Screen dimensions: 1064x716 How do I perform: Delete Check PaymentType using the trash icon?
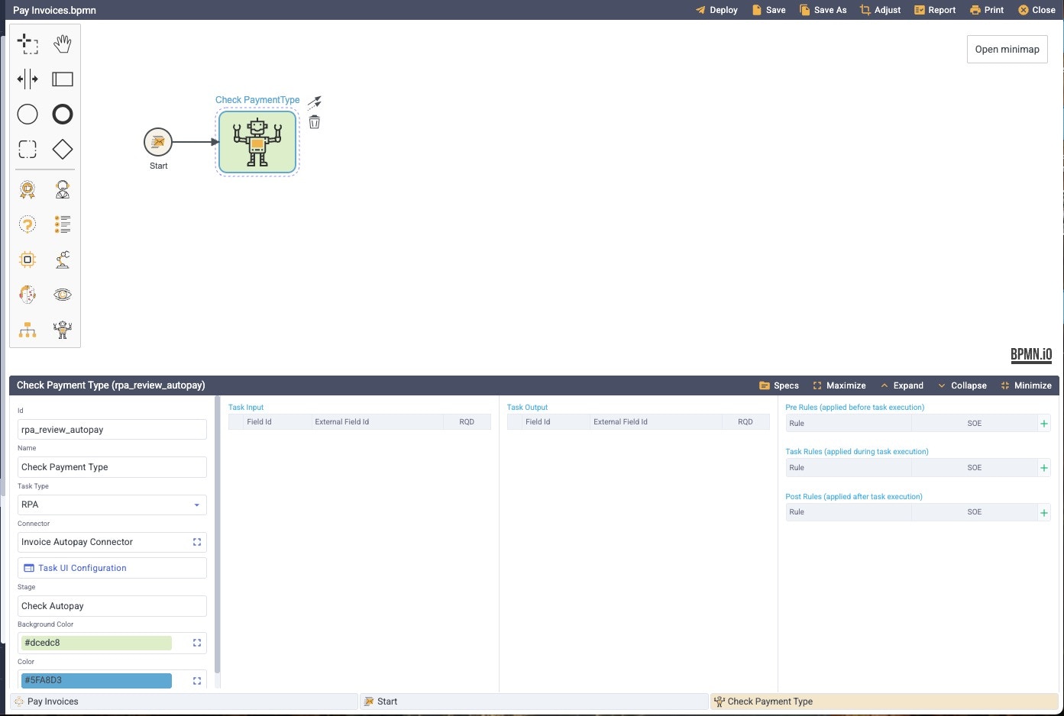click(314, 121)
